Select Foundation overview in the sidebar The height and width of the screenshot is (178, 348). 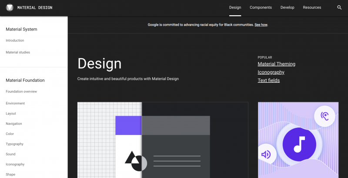21,91
